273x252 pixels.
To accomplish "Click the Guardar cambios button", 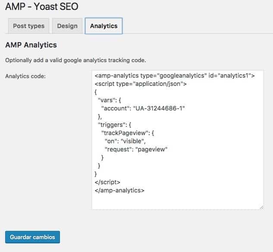I will [x=32, y=237].
